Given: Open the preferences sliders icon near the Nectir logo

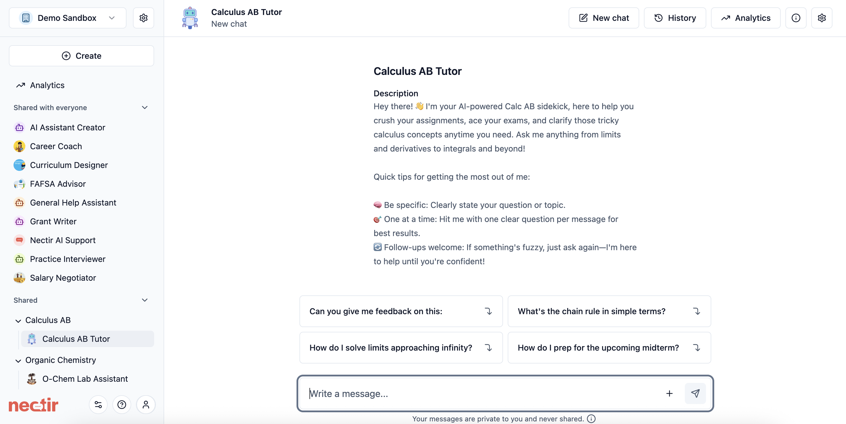Looking at the screenshot, I should click(x=98, y=405).
